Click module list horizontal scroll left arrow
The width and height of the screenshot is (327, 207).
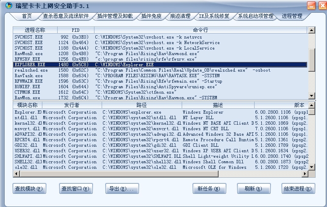click(17, 173)
